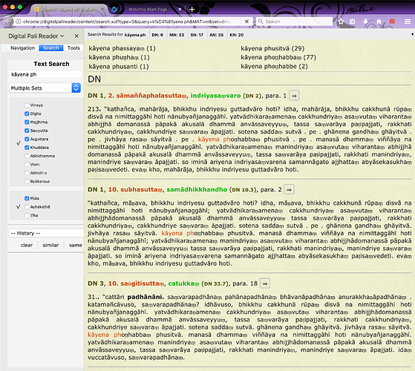Go to browser home page icon
Image resolution: width=415 pixels, height=371 pixels.
pyautogui.click(x=379, y=22)
